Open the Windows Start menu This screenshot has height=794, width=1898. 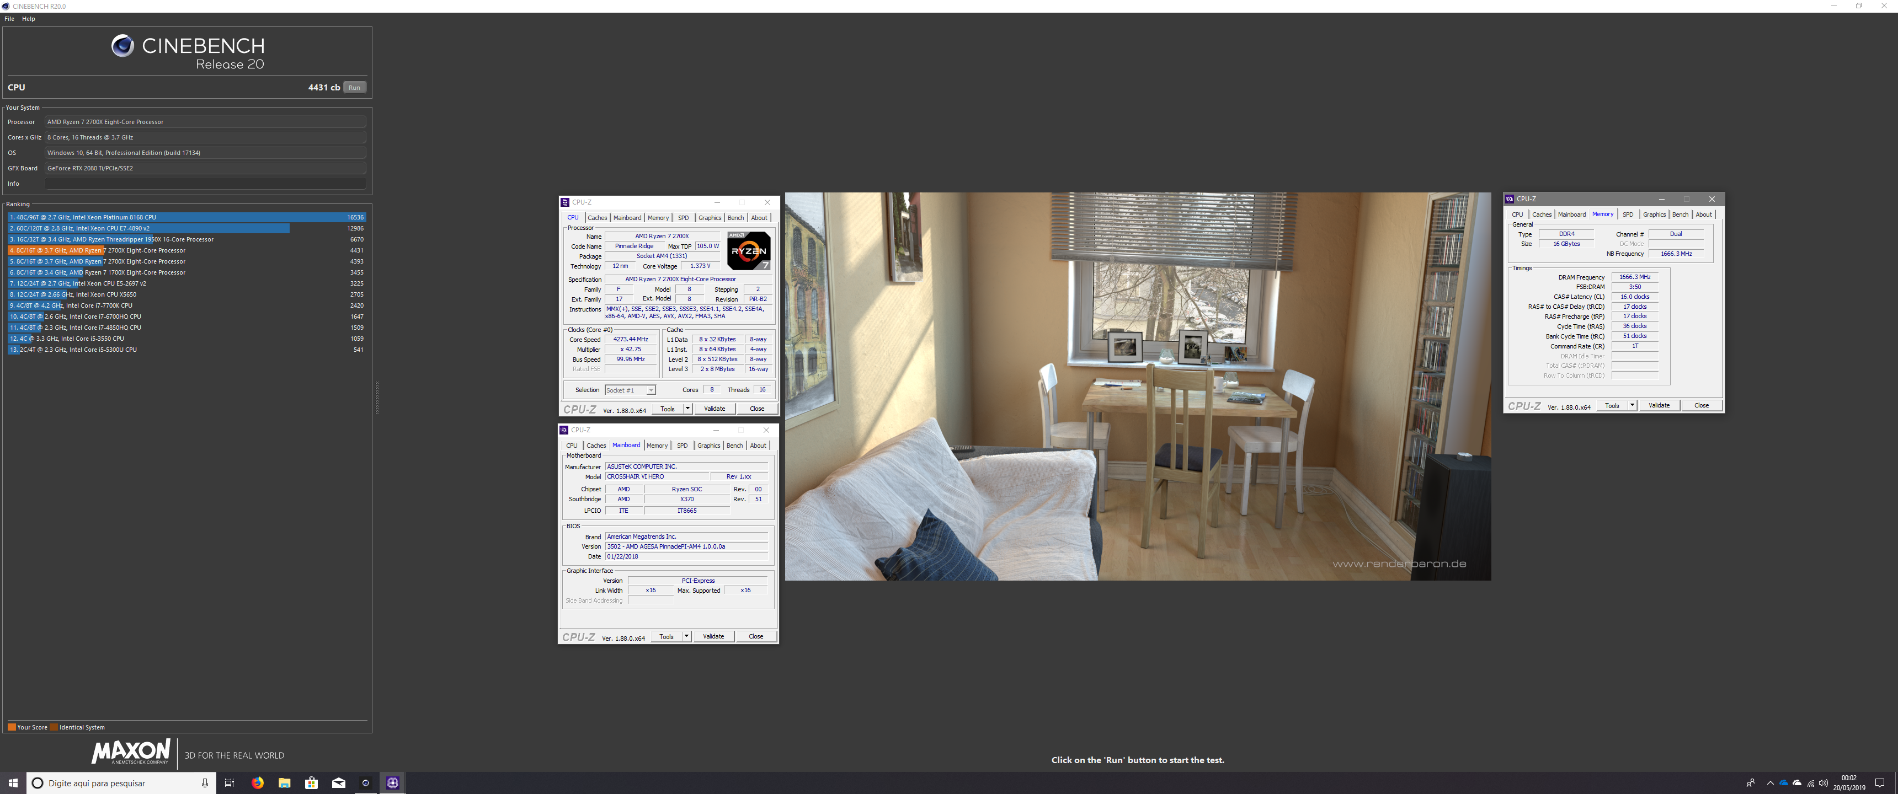coord(13,783)
